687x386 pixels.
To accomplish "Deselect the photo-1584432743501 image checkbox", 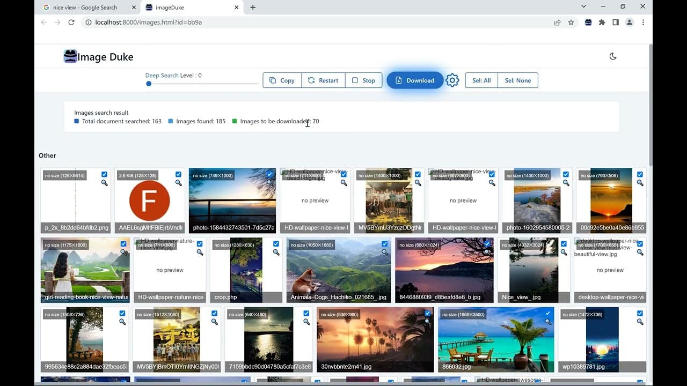I will coord(269,174).
